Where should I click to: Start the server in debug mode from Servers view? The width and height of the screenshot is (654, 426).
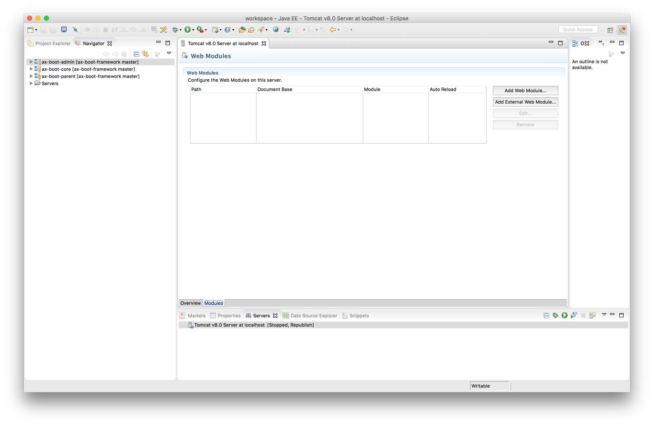[555, 315]
